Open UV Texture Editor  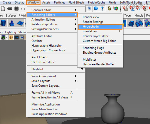coord(52,62)
